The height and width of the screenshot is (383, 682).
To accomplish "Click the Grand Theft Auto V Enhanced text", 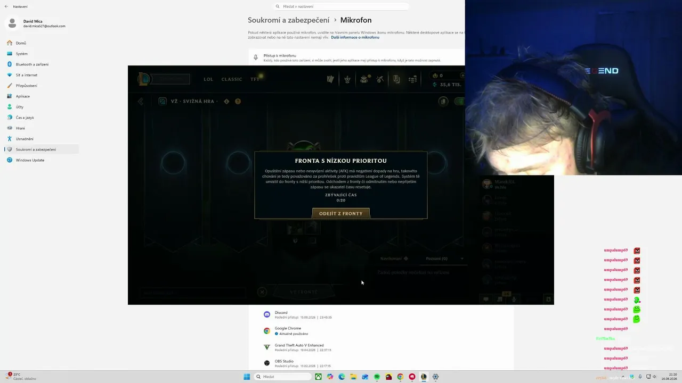I will (299, 345).
